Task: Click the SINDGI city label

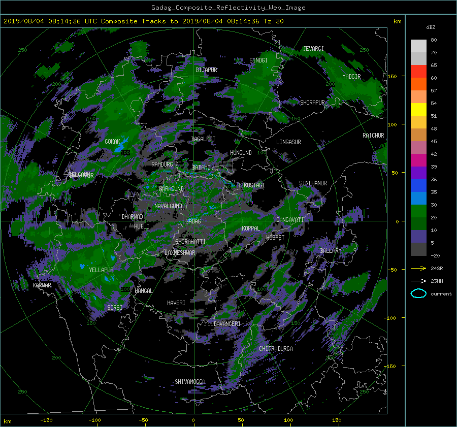Action: pyautogui.click(x=258, y=60)
